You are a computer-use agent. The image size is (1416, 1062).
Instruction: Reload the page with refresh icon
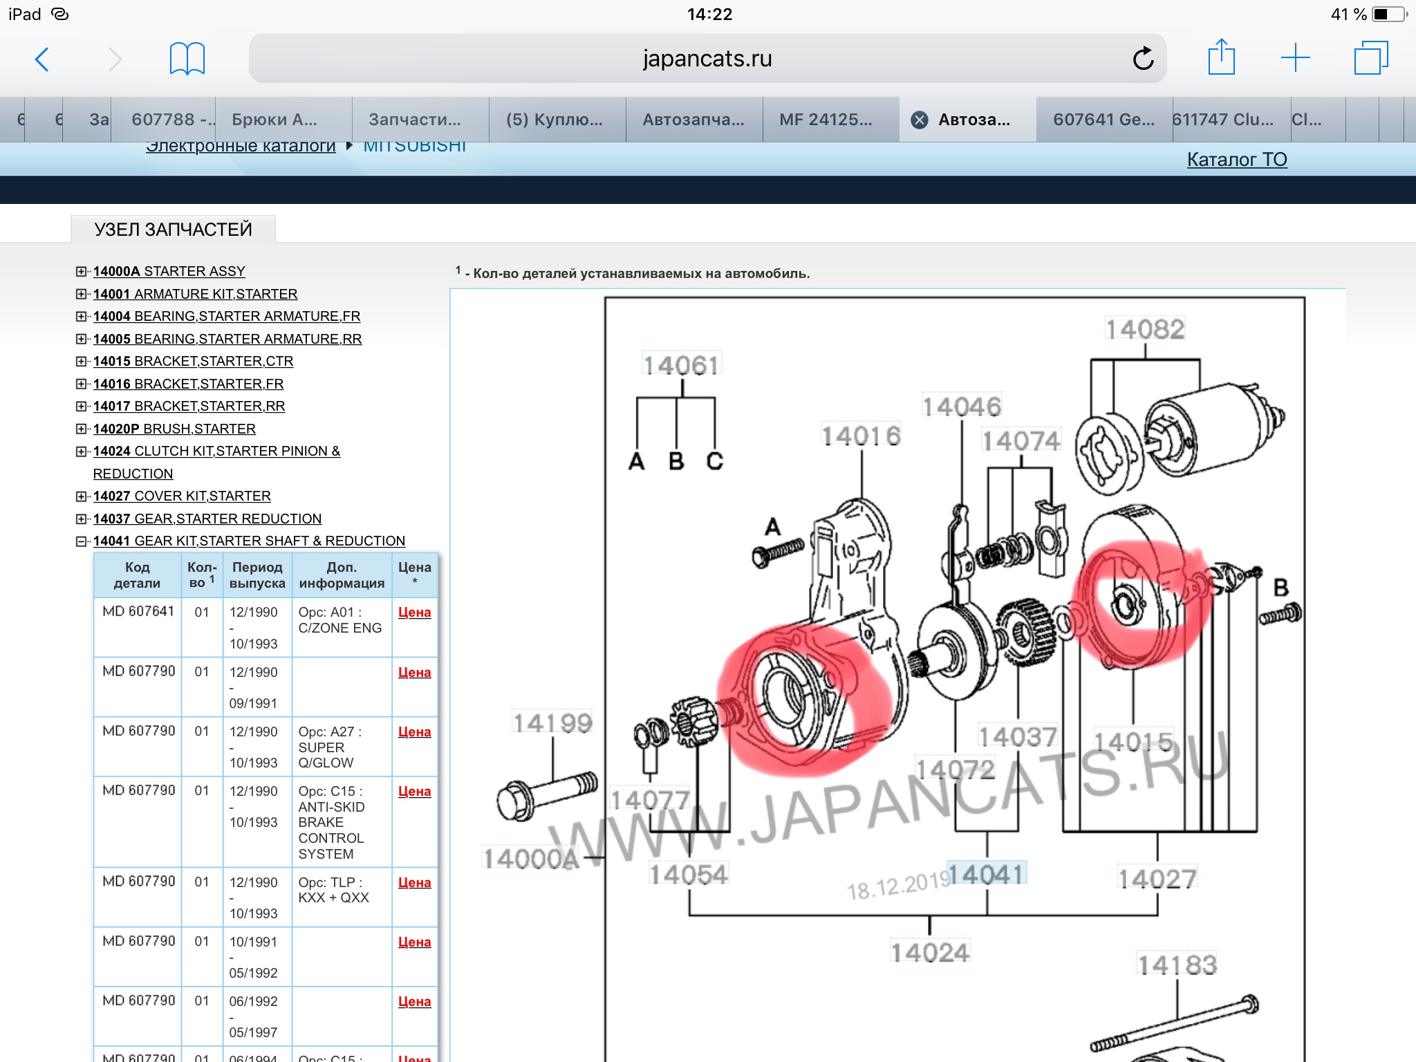1143,59
